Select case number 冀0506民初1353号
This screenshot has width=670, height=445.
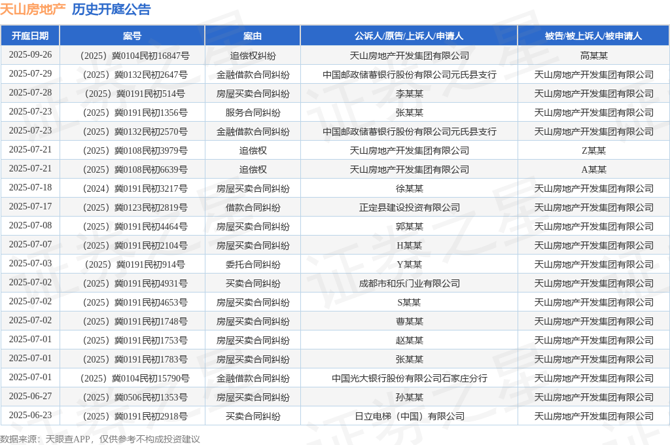tap(135, 397)
